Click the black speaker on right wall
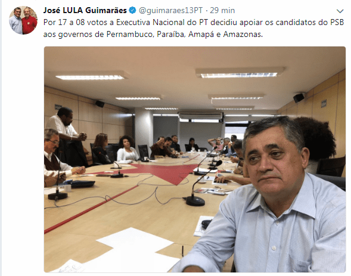Image resolution: width=351 pixels, height=276 pixels. click(299, 98)
